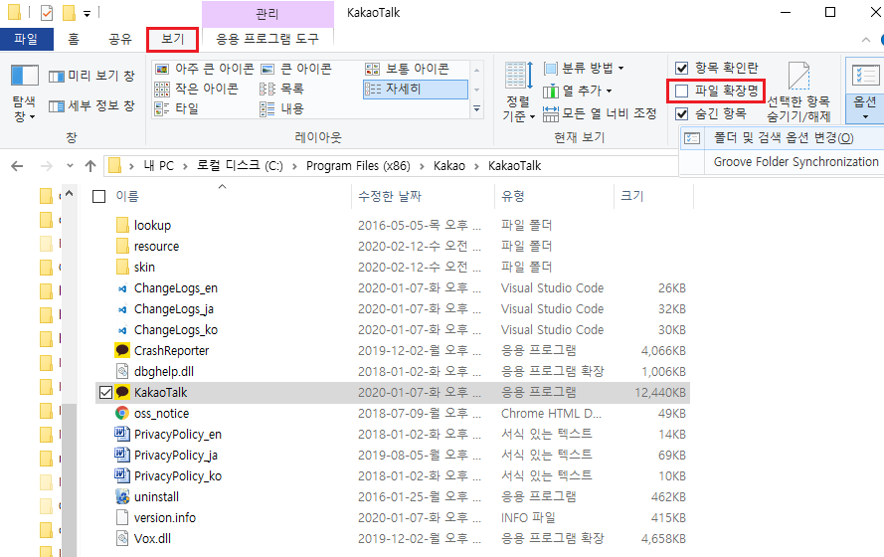Image resolution: width=884 pixels, height=557 pixels.
Task: Select the oss_notice Chrome HTML file
Action: pos(161,413)
